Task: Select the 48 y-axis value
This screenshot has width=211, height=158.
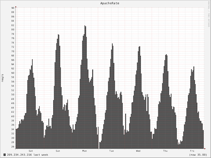Action: (13, 99)
